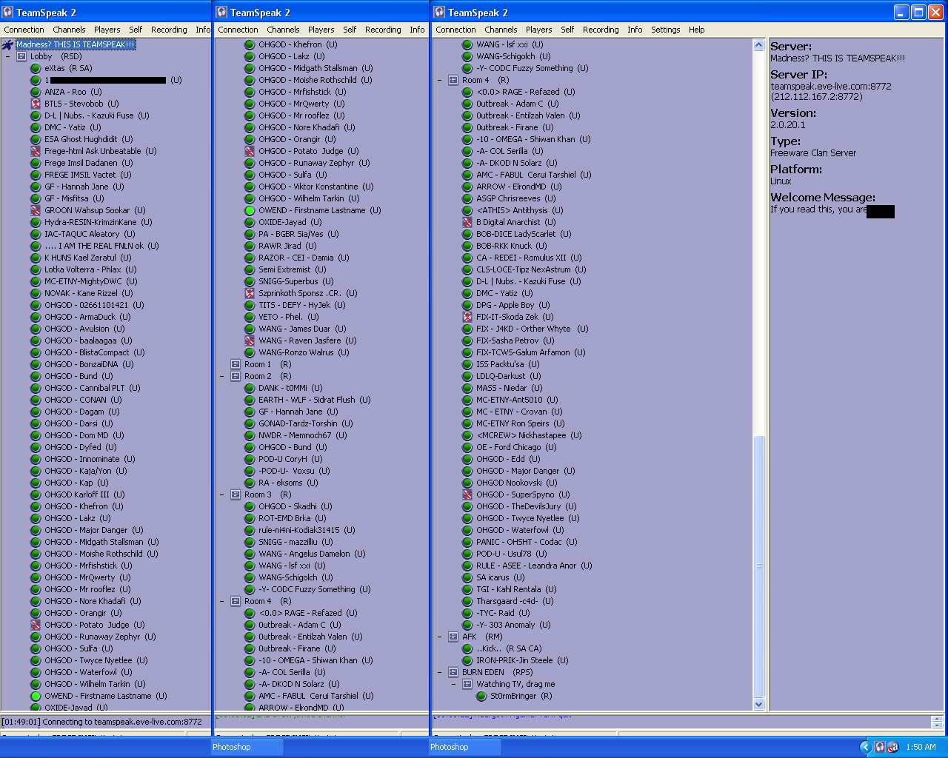Click the server address teamspeak.eve-live.com:8772 in info panel
Screen dimensions: 948x758
831,86
